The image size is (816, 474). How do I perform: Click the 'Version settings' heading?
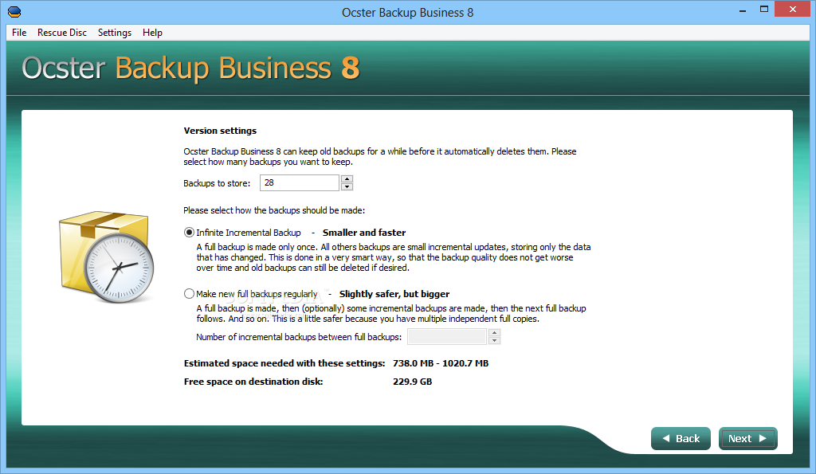[220, 131]
